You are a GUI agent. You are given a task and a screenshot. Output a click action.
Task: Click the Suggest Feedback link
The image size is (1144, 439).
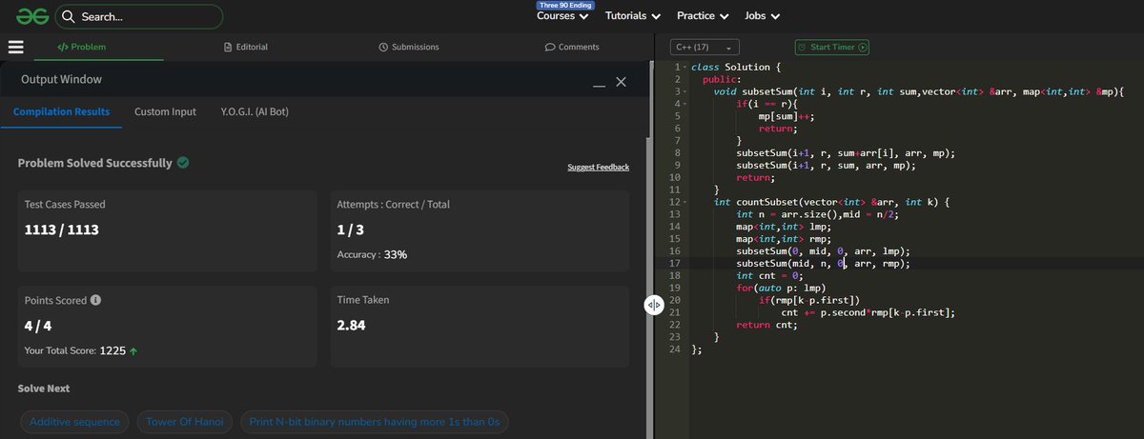point(598,168)
